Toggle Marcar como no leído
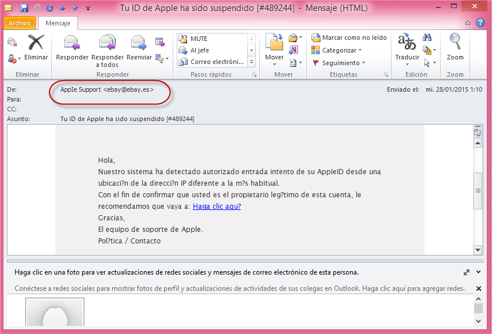 point(349,37)
